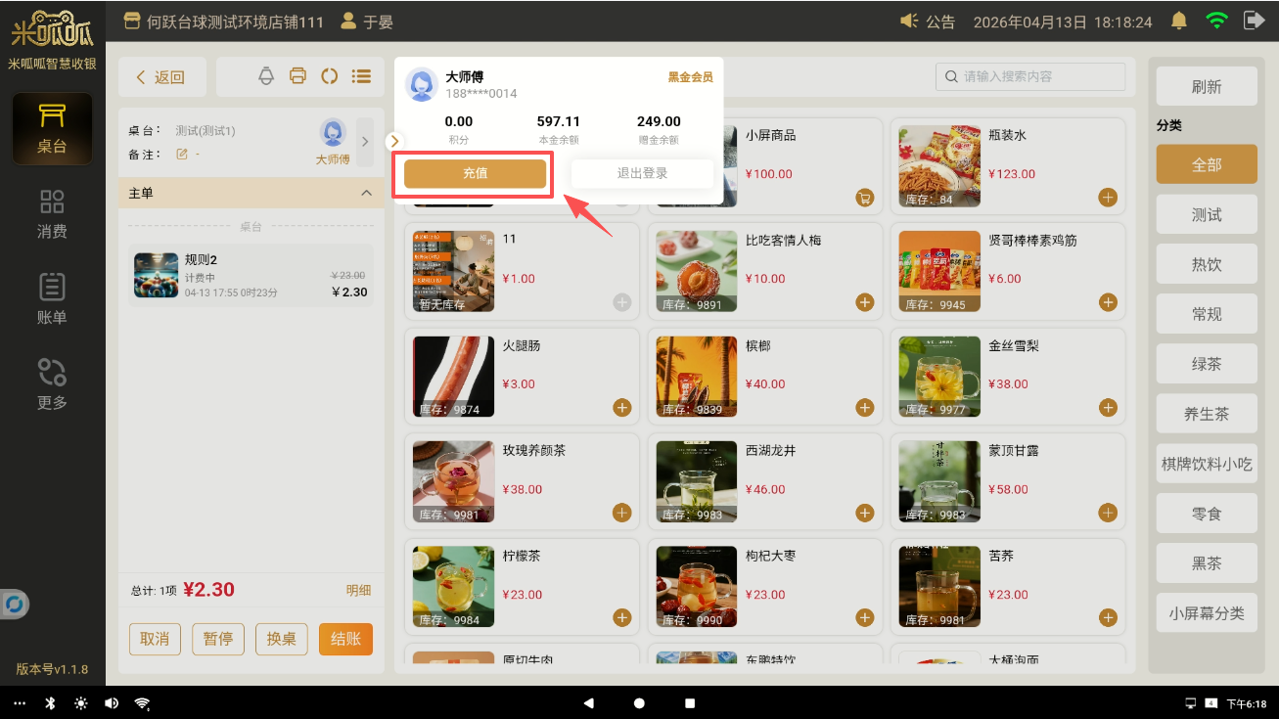
Task: Click the logout arrow icon at top right
Action: [x=1254, y=21]
